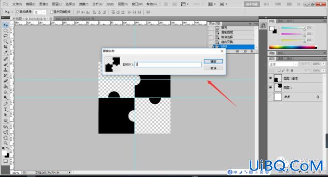Screen dimensions: 328x177
Task: Open the layer opacity 100% arrow
Action: pyautogui.click(x=324, y=64)
